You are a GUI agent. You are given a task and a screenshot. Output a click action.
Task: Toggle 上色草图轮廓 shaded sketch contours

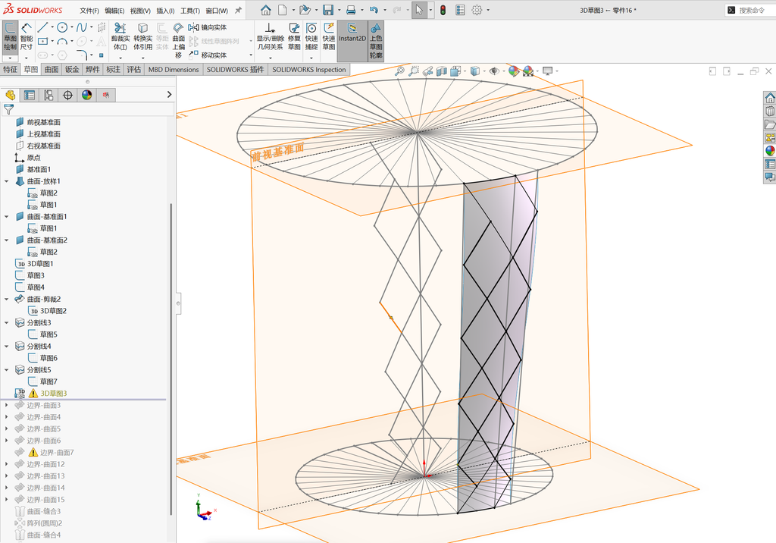(x=376, y=41)
